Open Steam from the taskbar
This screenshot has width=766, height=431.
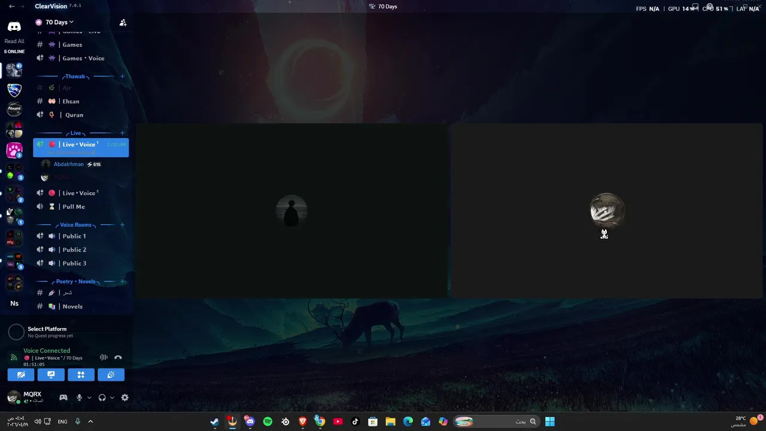coord(214,421)
